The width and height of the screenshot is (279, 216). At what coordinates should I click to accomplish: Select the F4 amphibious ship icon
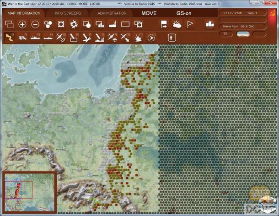[48, 38]
